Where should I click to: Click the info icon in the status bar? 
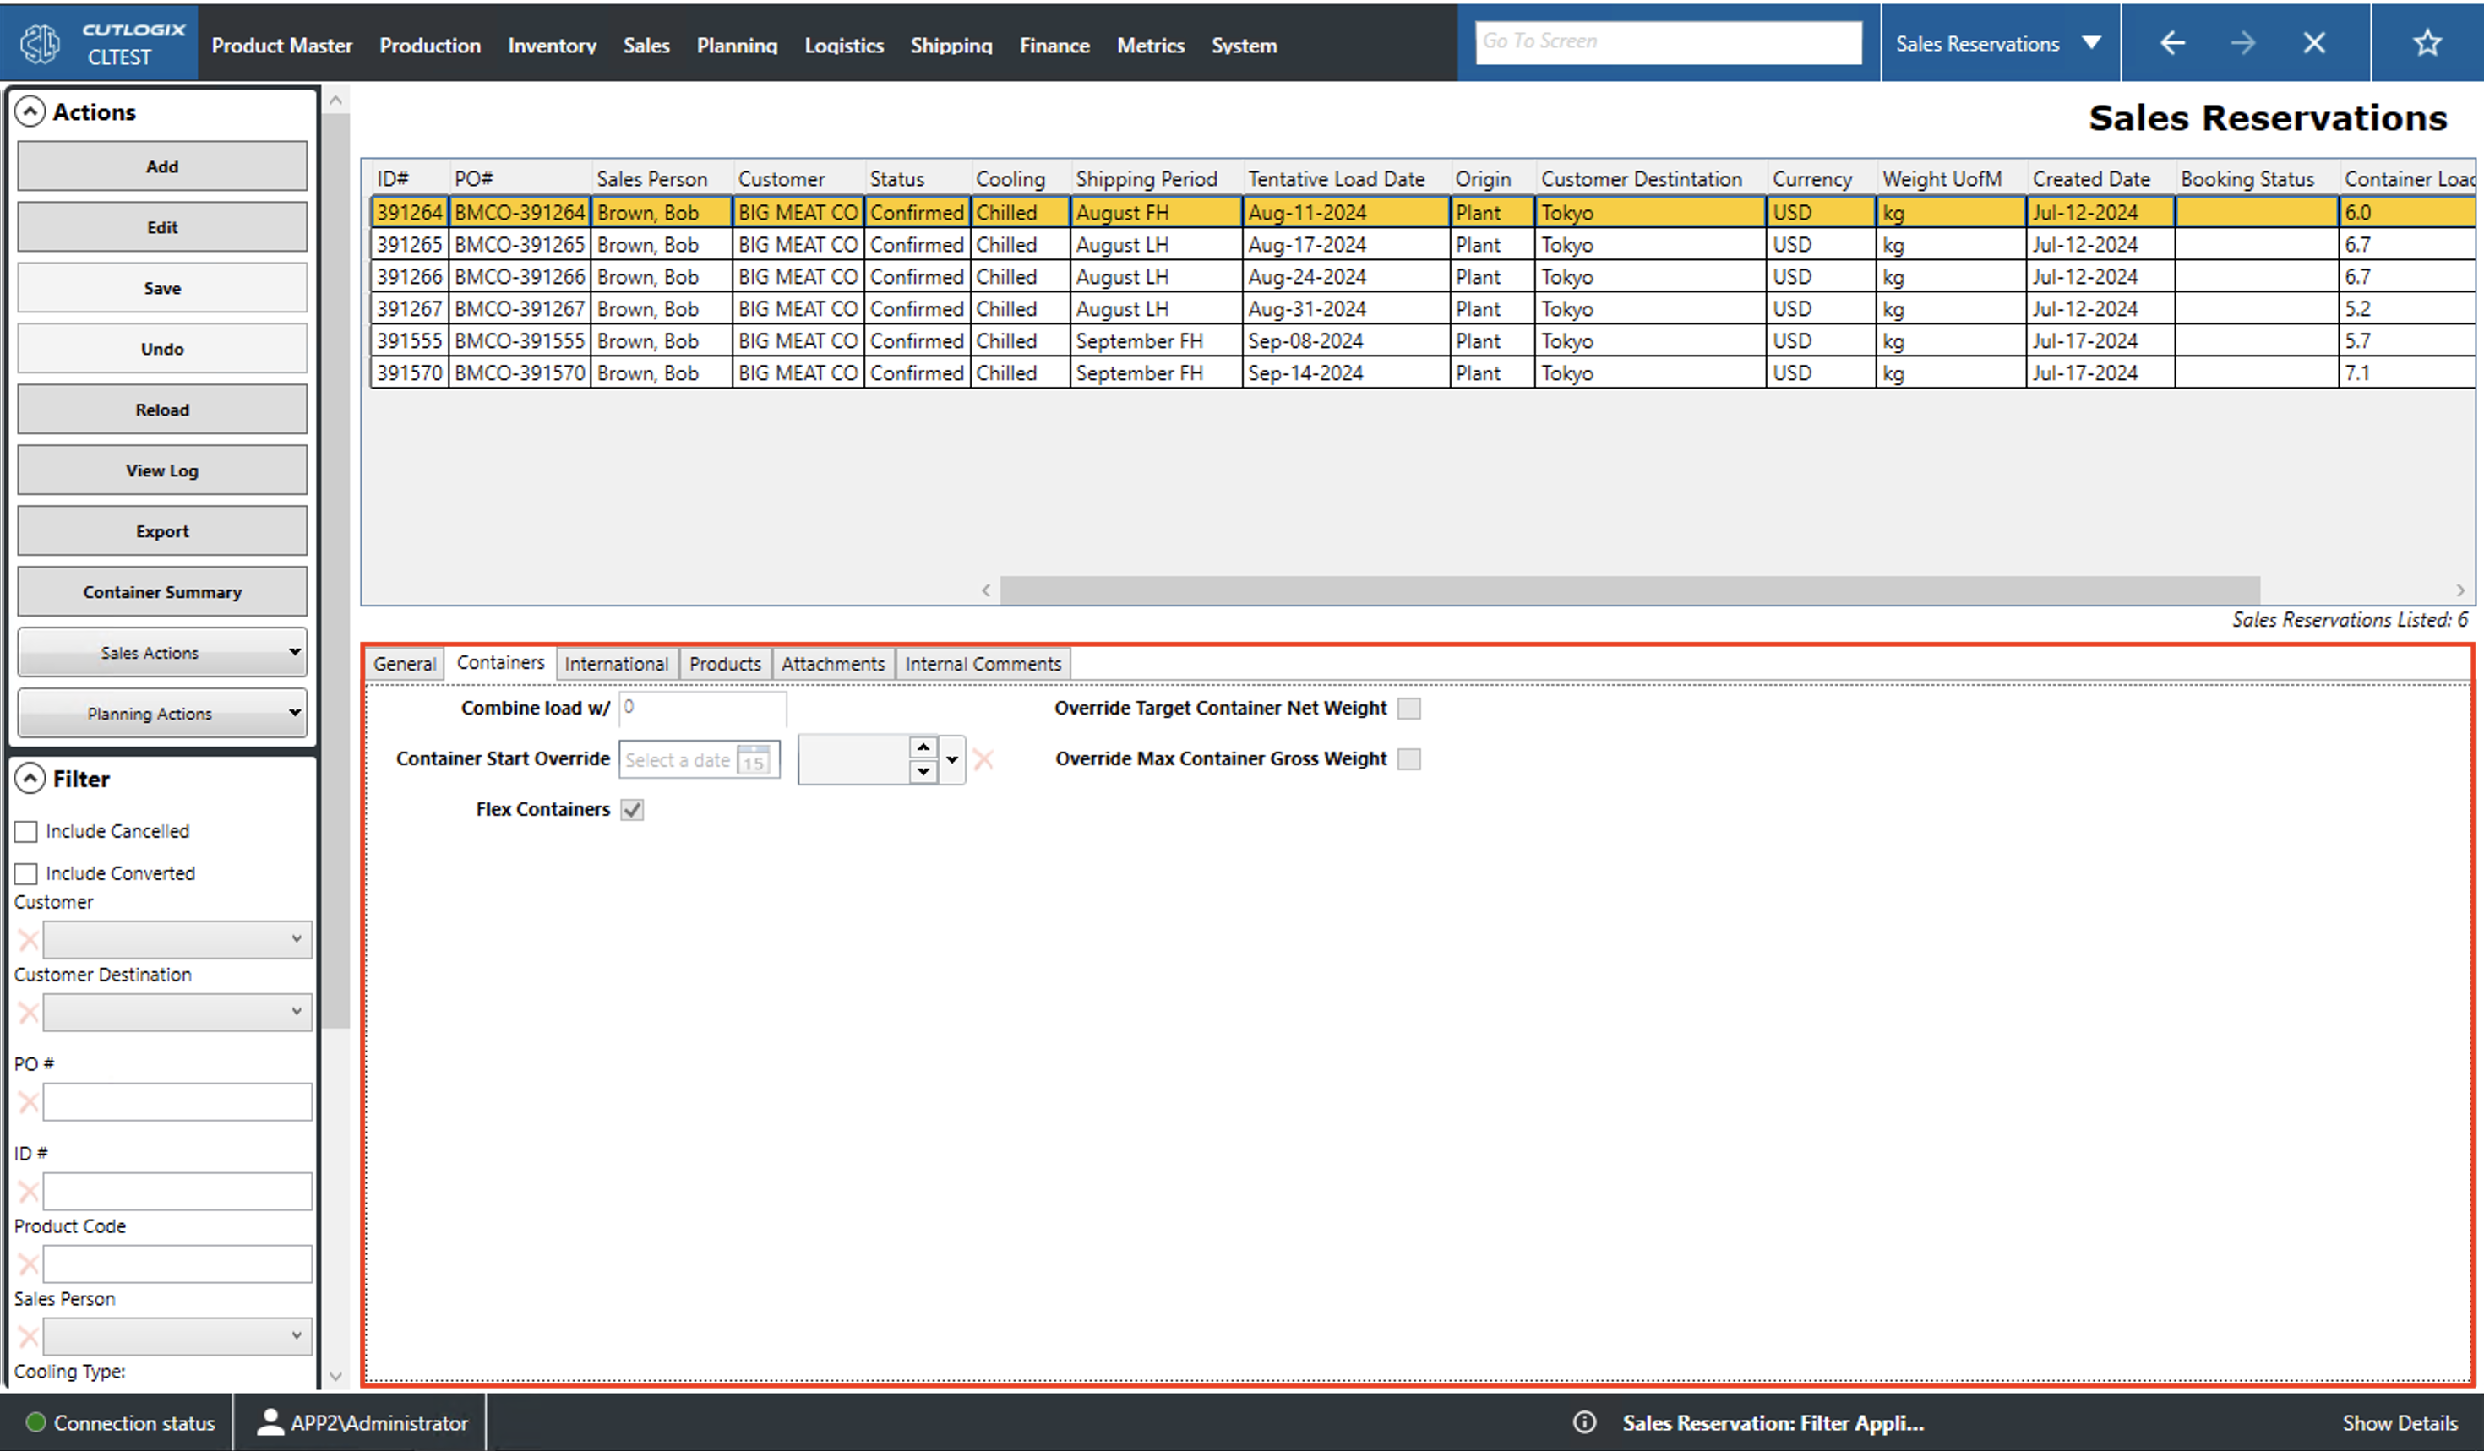1585,1422
